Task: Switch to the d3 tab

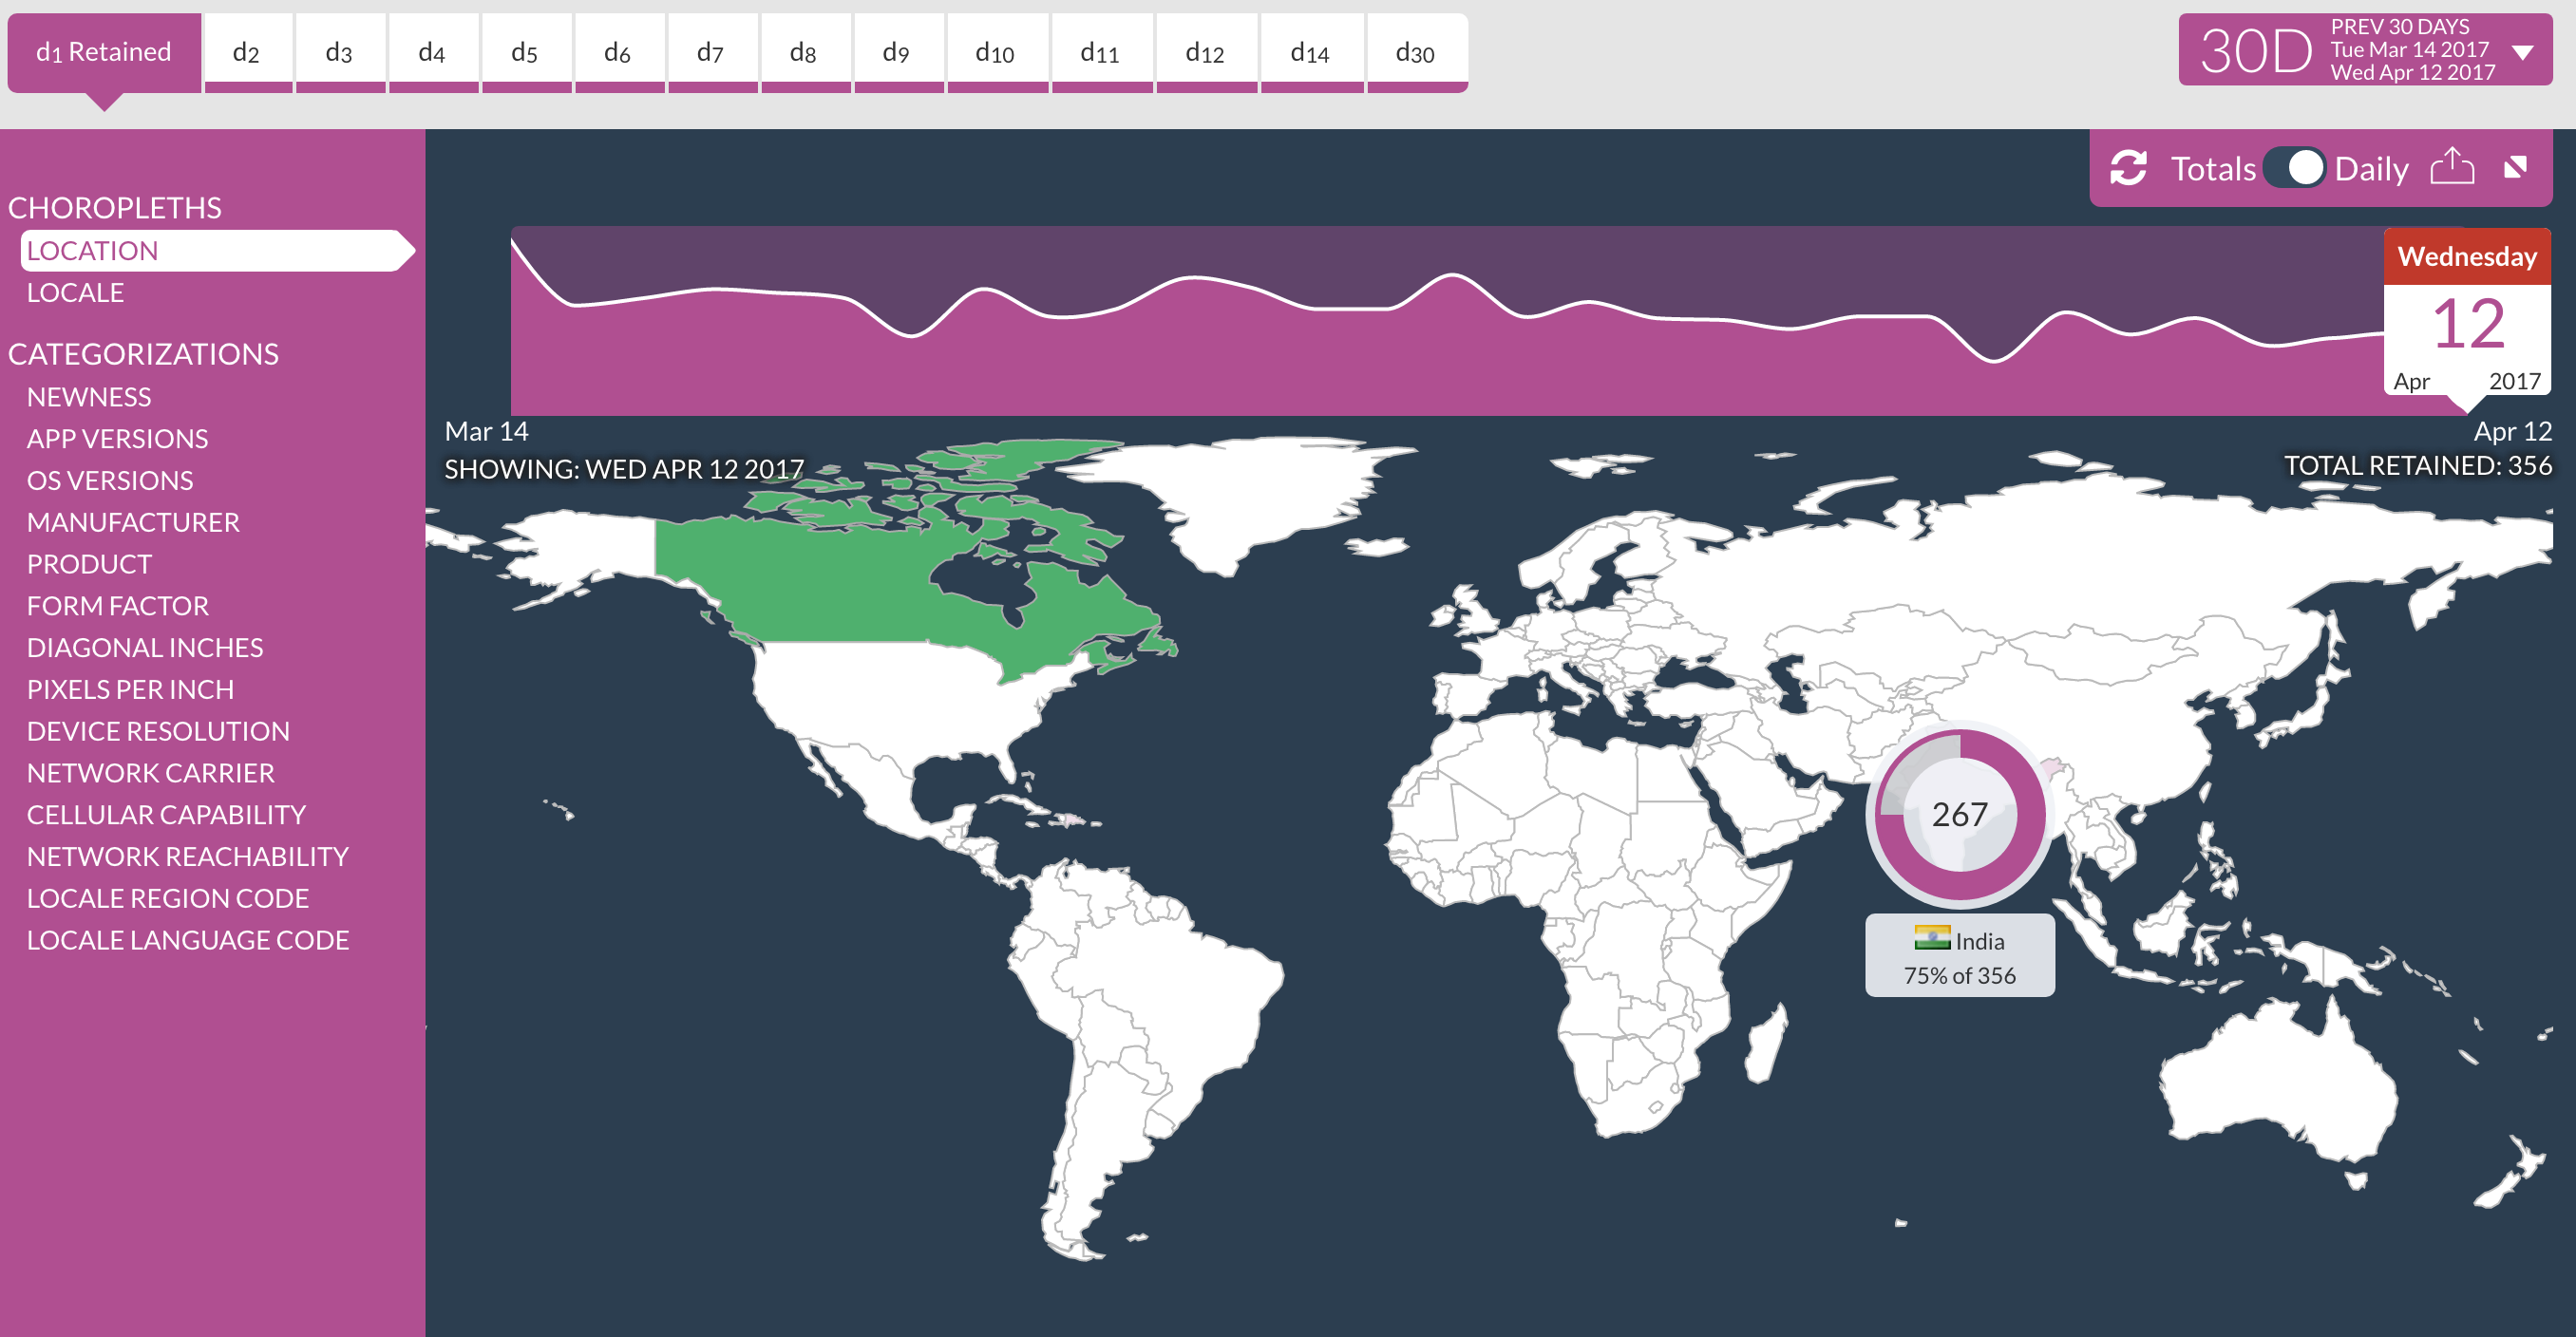Action: [x=340, y=53]
